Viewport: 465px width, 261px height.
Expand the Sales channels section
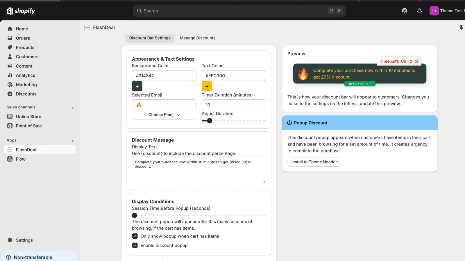[x=72, y=108]
